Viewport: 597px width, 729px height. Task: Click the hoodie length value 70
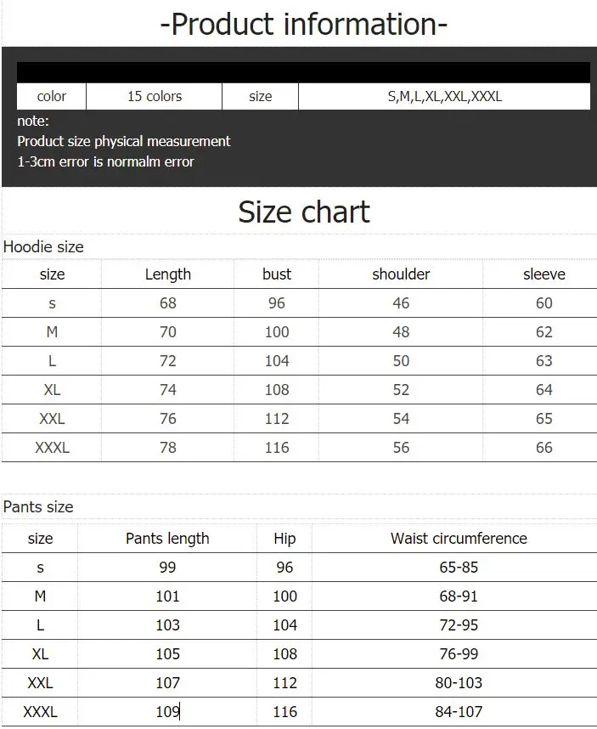pyautogui.click(x=168, y=332)
